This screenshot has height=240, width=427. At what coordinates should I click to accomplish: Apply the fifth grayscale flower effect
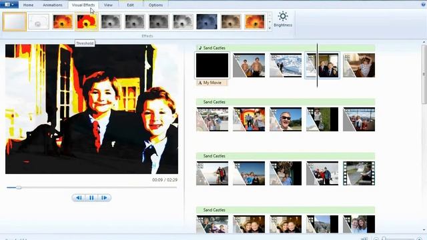coord(111,21)
